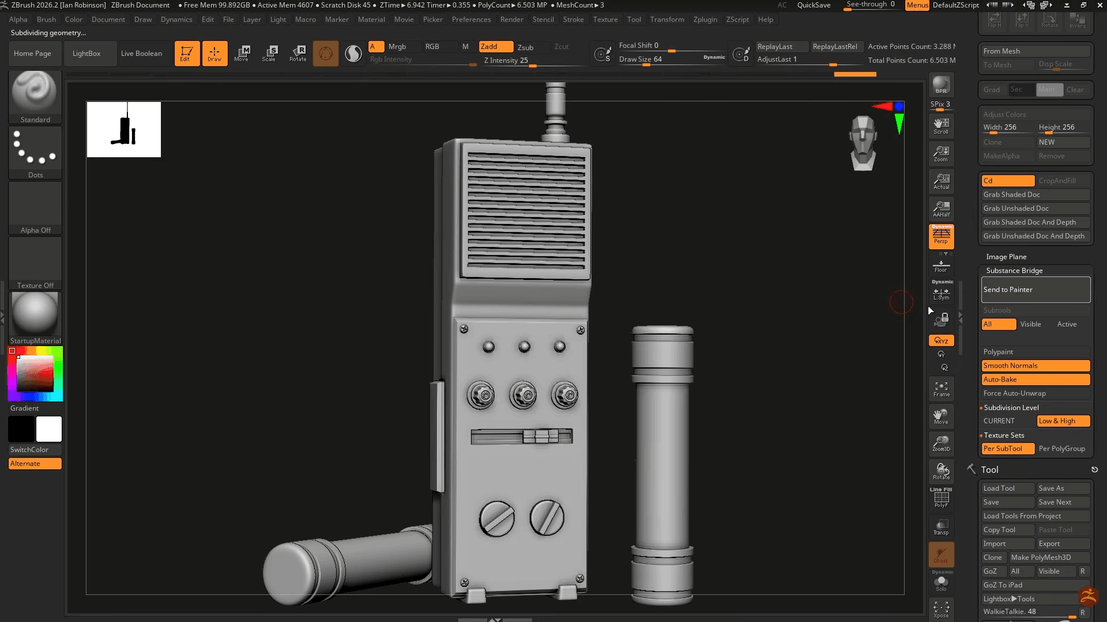Click the white secondary color swatch
The image size is (1107, 622).
coord(49,429)
